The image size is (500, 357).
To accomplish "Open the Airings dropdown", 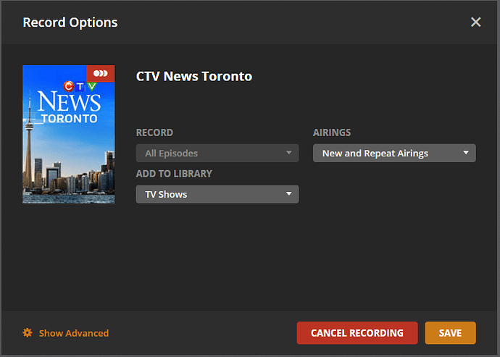I will 394,154.
